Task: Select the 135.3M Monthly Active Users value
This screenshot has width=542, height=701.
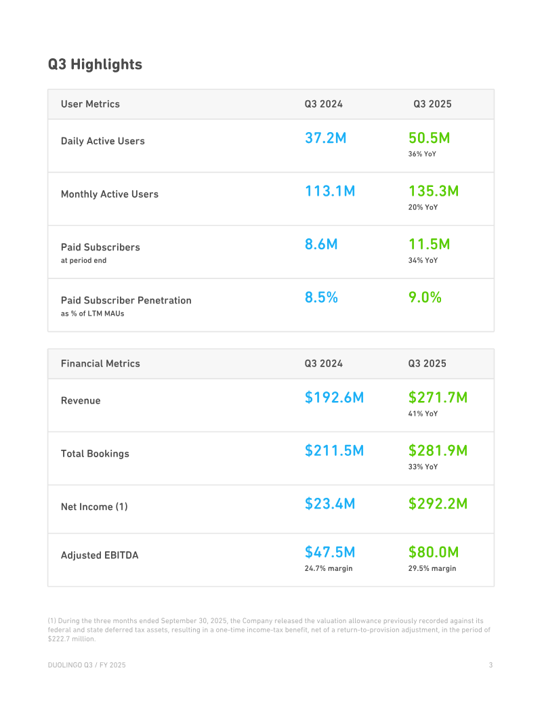Action: click(x=434, y=191)
